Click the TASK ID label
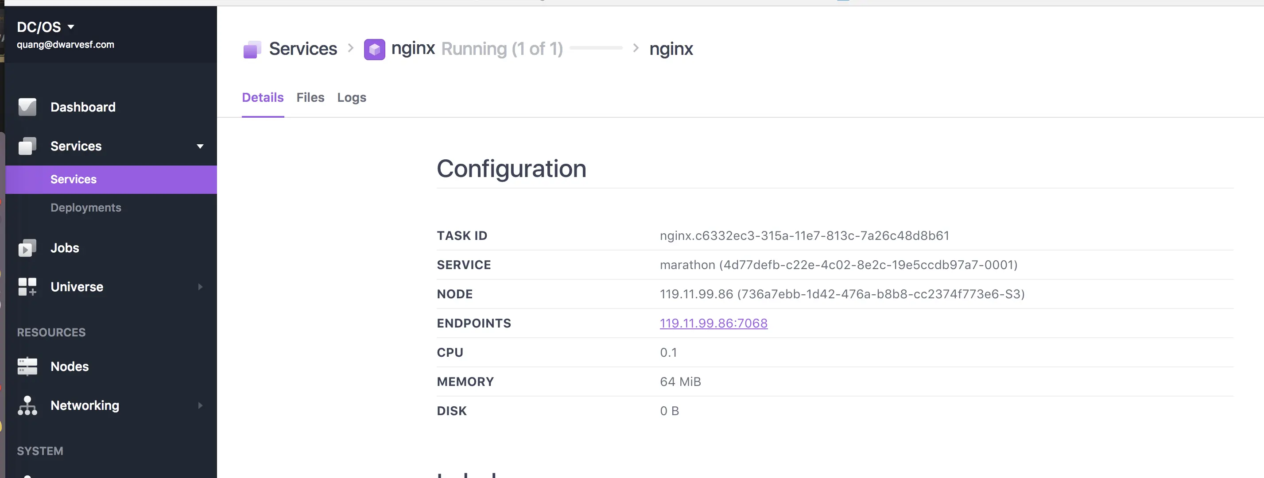Viewport: 1264px width, 478px height. click(x=462, y=236)
